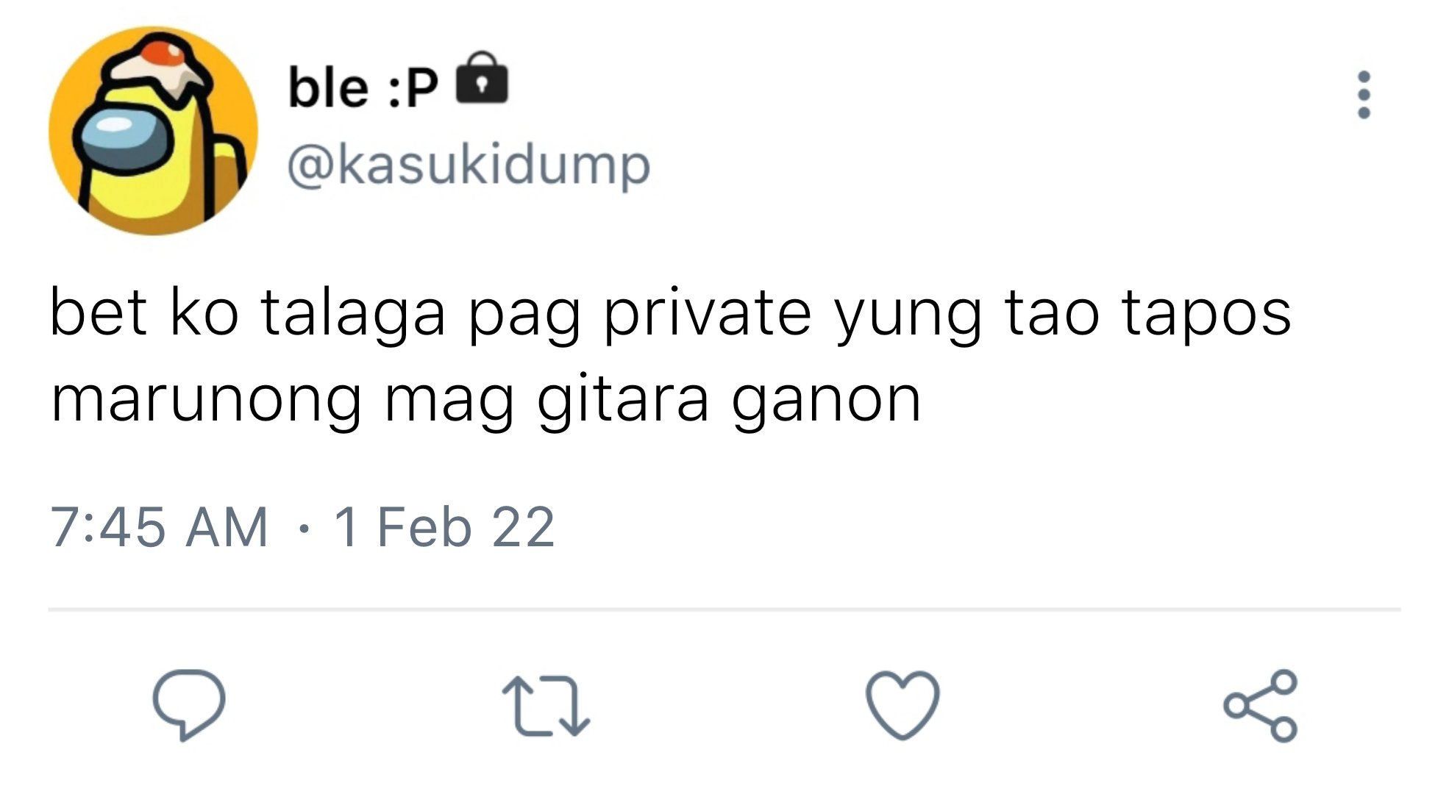Open the yellow crewmate profile picture
This screenshot has width=1449, height=794.
pyautogui.click(x=153, y=131)
